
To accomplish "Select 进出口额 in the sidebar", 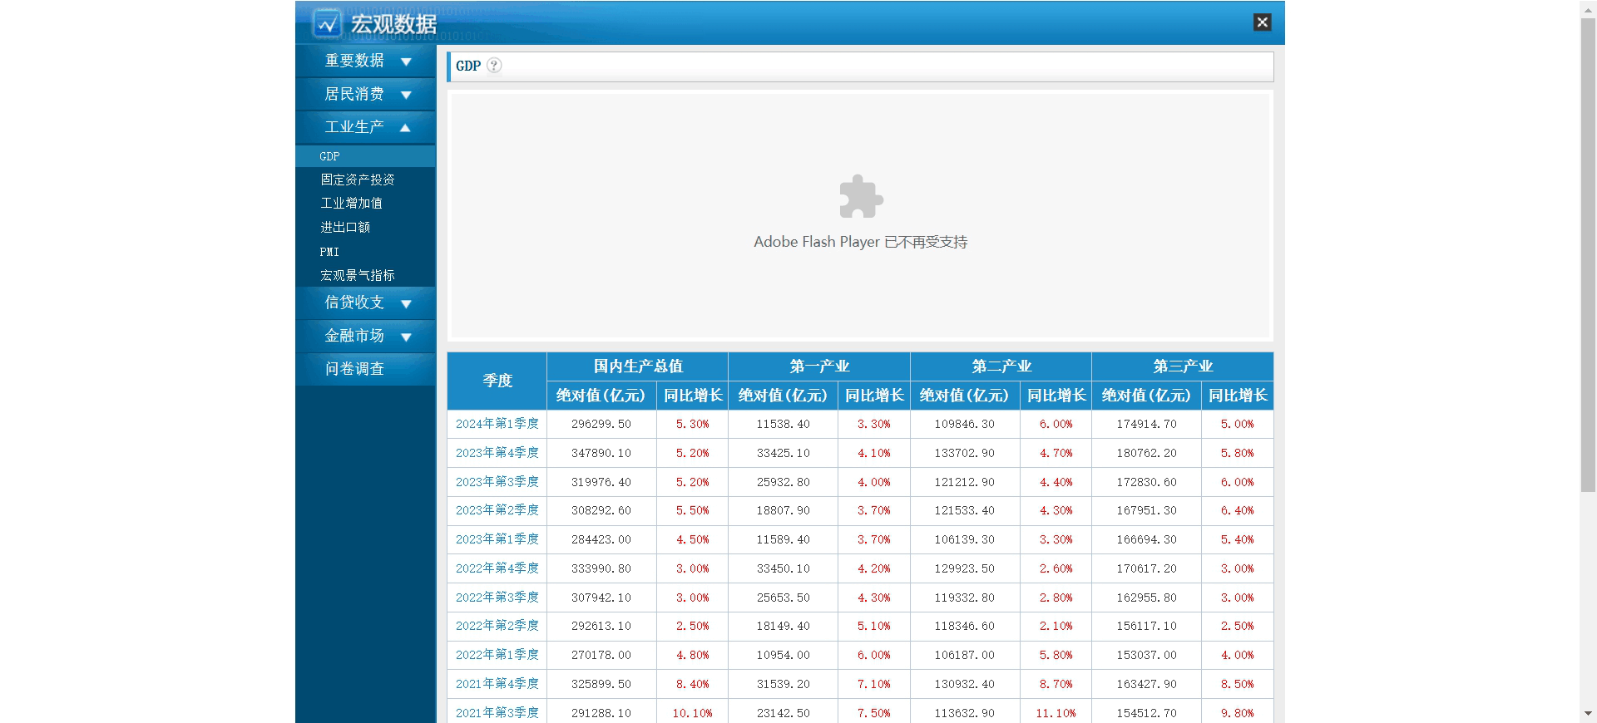I will tap(345, 227).
